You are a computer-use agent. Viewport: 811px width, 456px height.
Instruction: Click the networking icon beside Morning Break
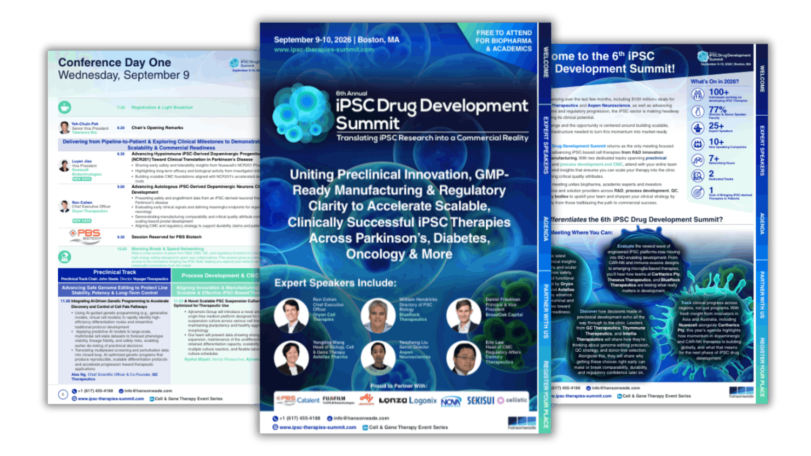65,256
